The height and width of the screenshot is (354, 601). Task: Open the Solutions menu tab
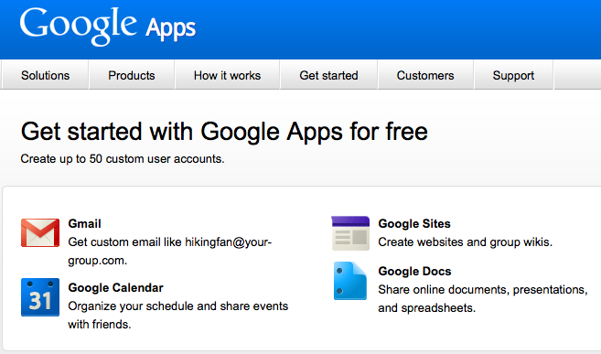click(45, 75)
